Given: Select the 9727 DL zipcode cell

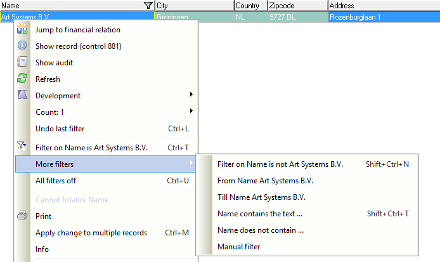Looking at the screenshot, I should (298, 17).
